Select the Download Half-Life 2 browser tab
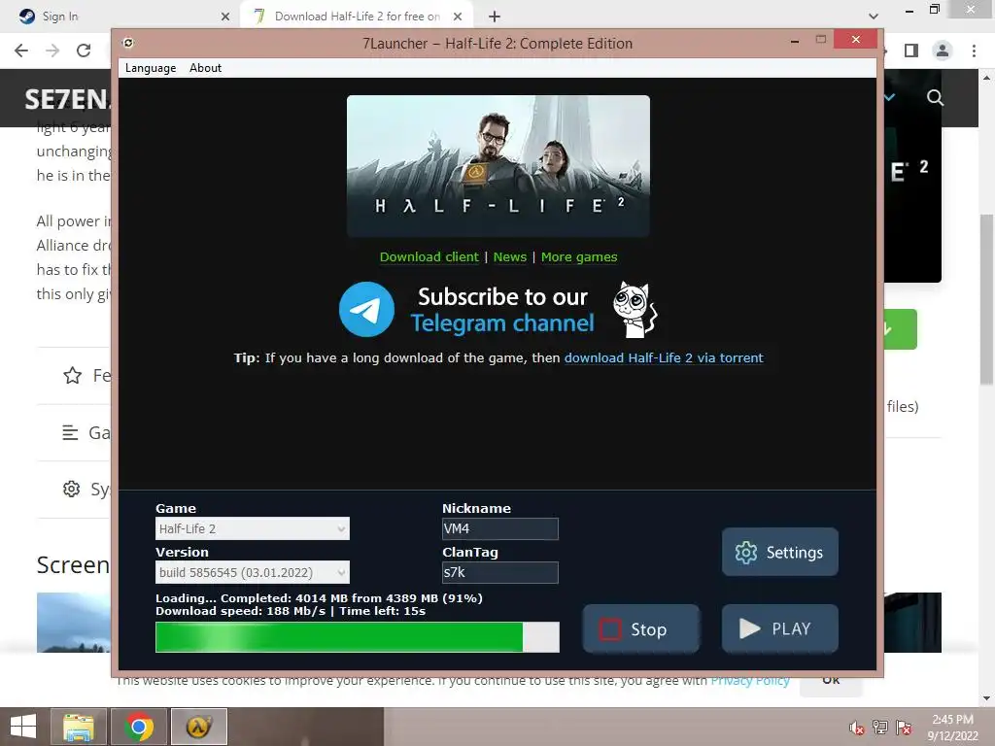The width and height of the screenshot is (995, 746). point(356,17)
